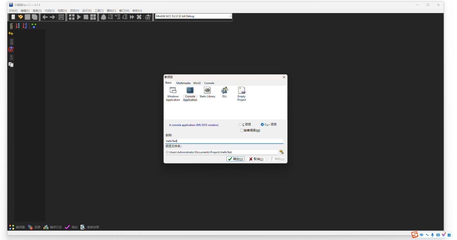Switch to the Win32 tab
457x240 pixels.
(x=197, y=83)
